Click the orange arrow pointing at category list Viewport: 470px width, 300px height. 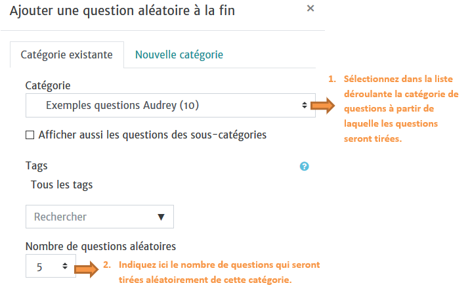[x=323, y=106]
